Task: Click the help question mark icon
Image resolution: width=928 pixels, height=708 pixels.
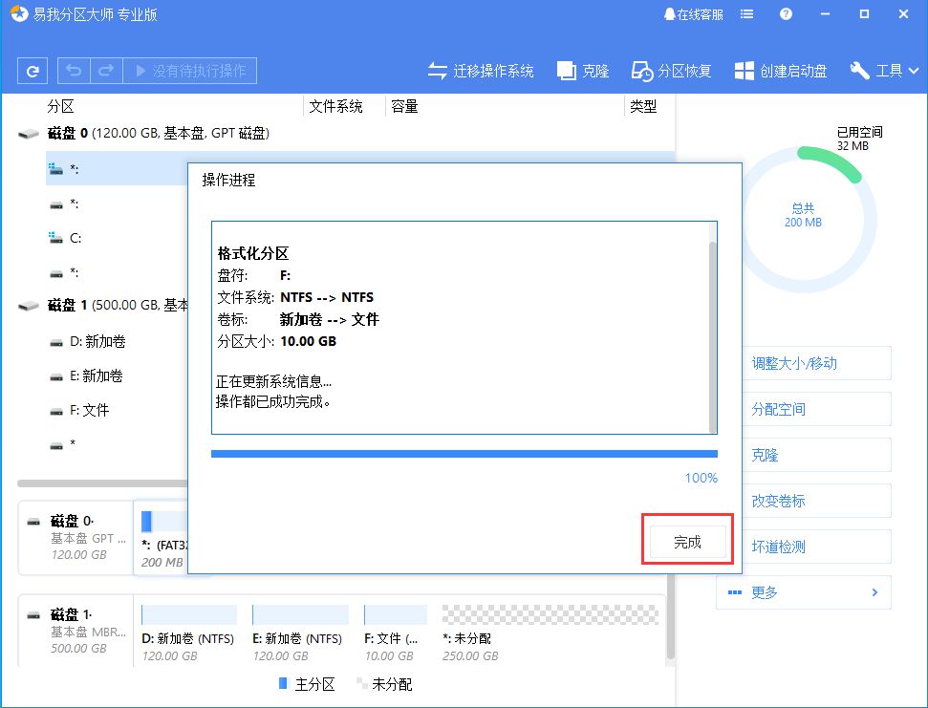Action: 786,14
